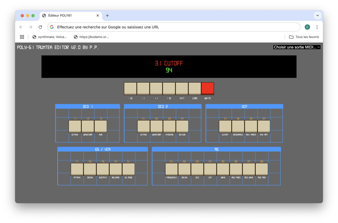Select the MG2 Mod parameter 68 button
The image size is (338, 223).
(262, 169)
